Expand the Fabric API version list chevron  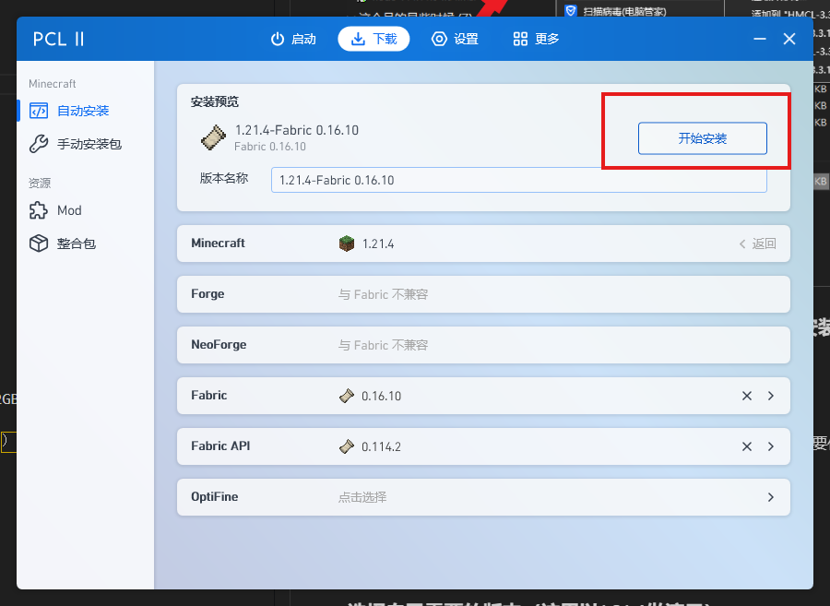click(771, 446)
